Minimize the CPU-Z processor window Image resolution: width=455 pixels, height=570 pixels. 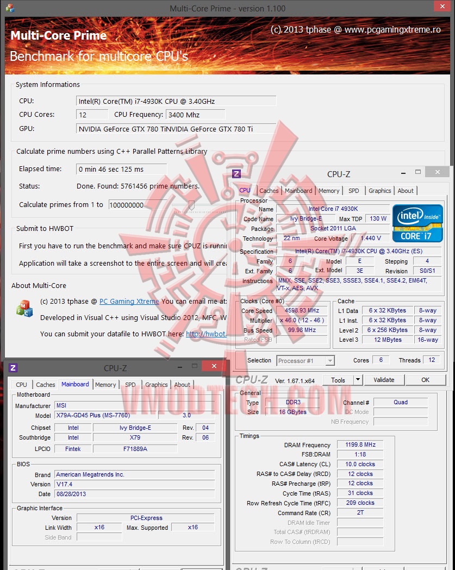[x=403, y=173]
